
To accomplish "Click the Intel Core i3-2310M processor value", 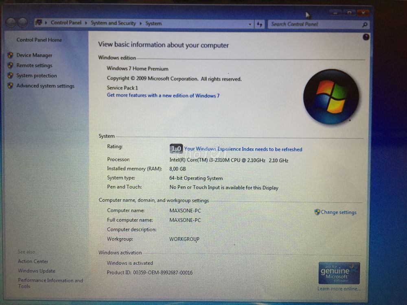I will (229, 160).
